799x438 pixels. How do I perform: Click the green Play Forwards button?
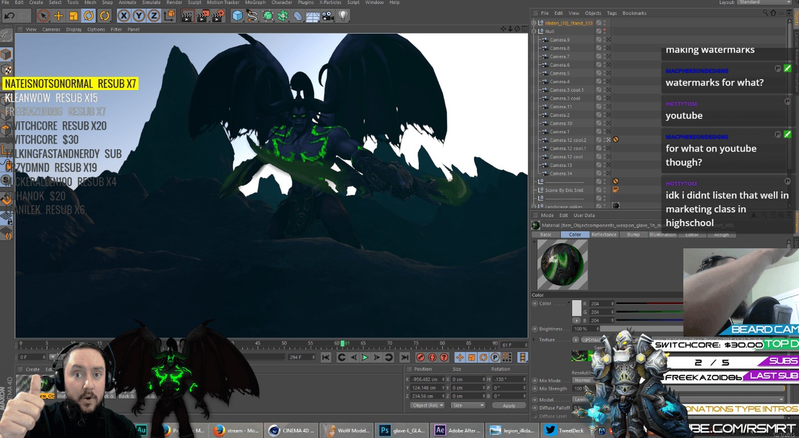(365, 357)
